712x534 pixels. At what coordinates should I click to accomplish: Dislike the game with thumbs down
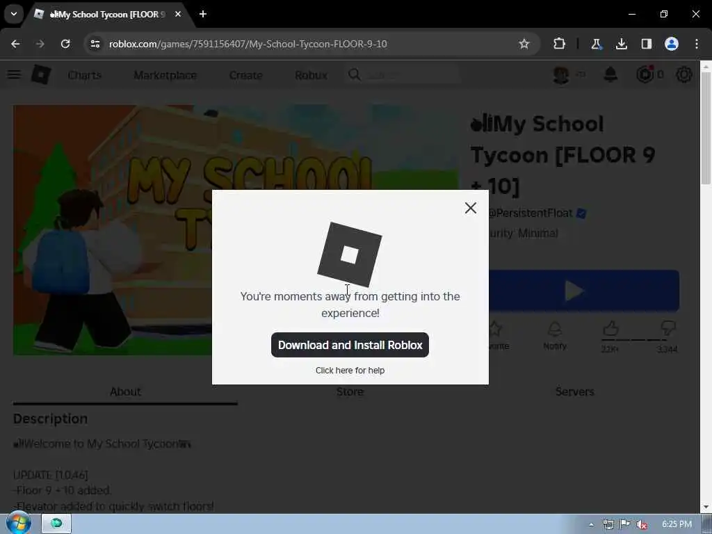point(668,328)
